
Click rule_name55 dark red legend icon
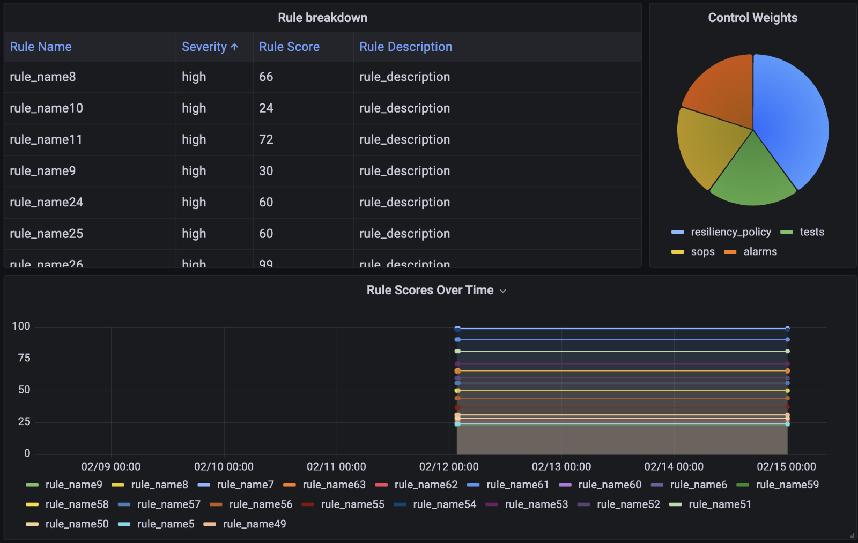coord(308,504)
